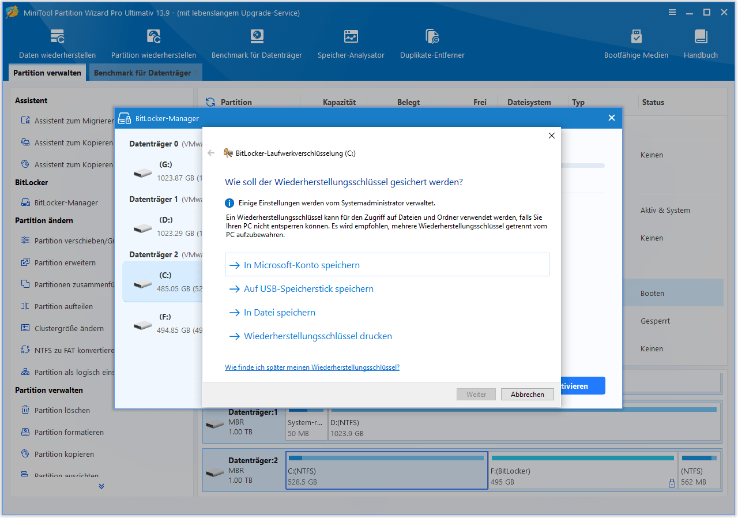
Task: Choose In Microsoft-Konto speichern
Action: (387, 265)
